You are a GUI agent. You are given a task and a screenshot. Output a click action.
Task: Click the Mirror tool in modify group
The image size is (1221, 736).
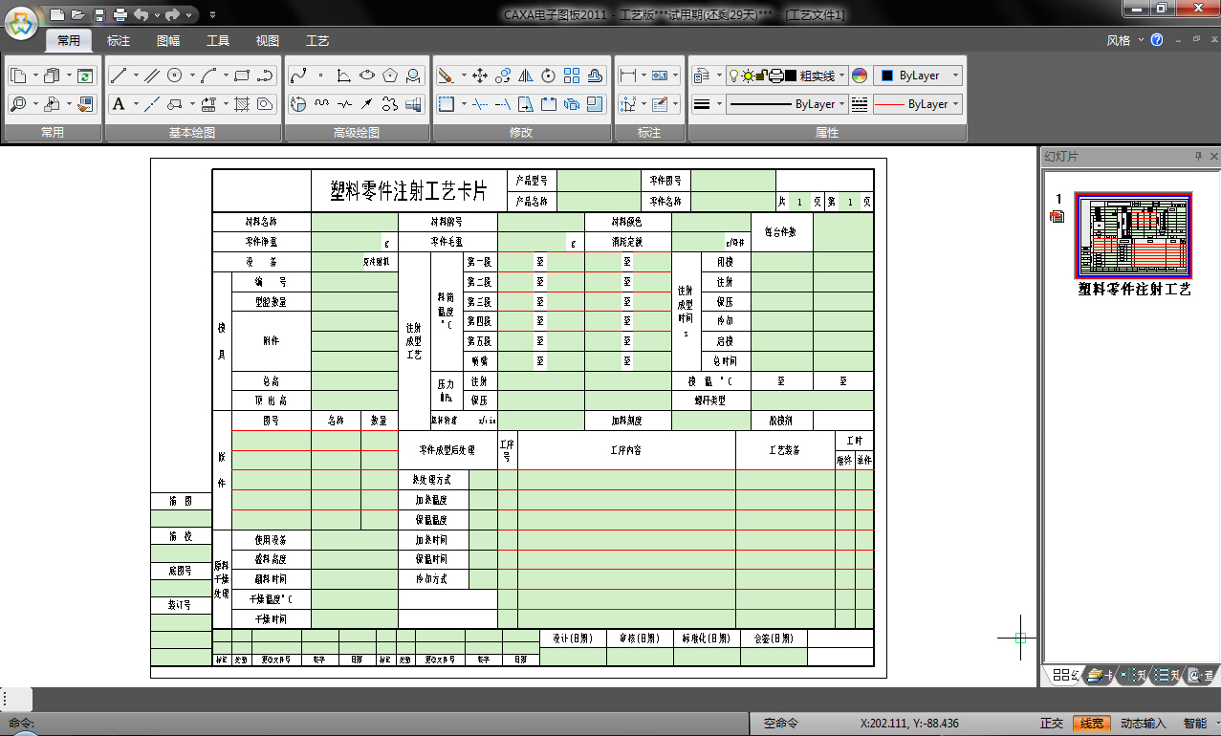point(526,76)
